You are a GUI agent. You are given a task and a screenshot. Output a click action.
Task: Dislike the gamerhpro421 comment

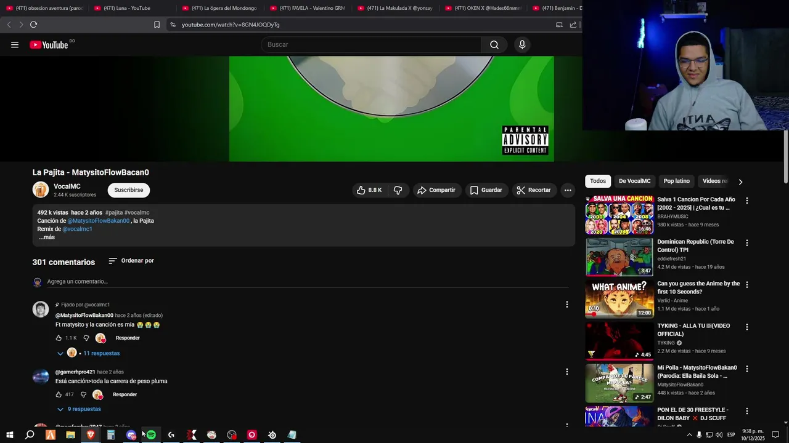coord(83,394)
